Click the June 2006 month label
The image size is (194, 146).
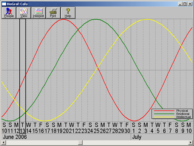(x=15, y=137)
